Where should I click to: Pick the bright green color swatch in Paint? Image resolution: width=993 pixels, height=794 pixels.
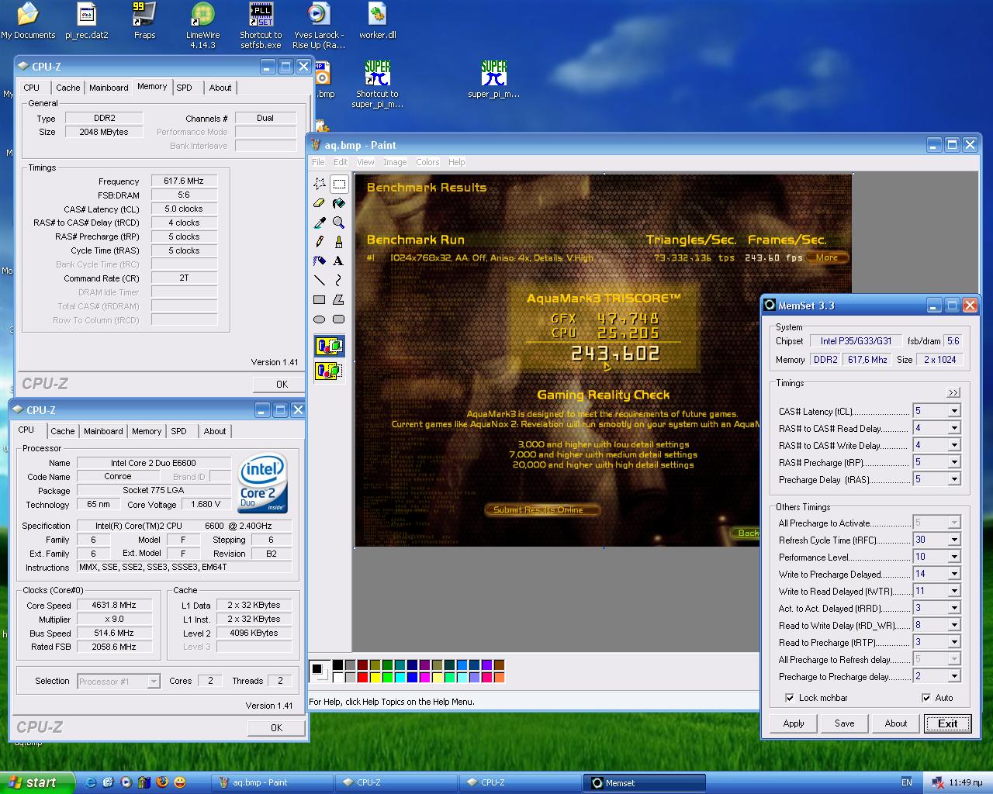click(387, 677)
